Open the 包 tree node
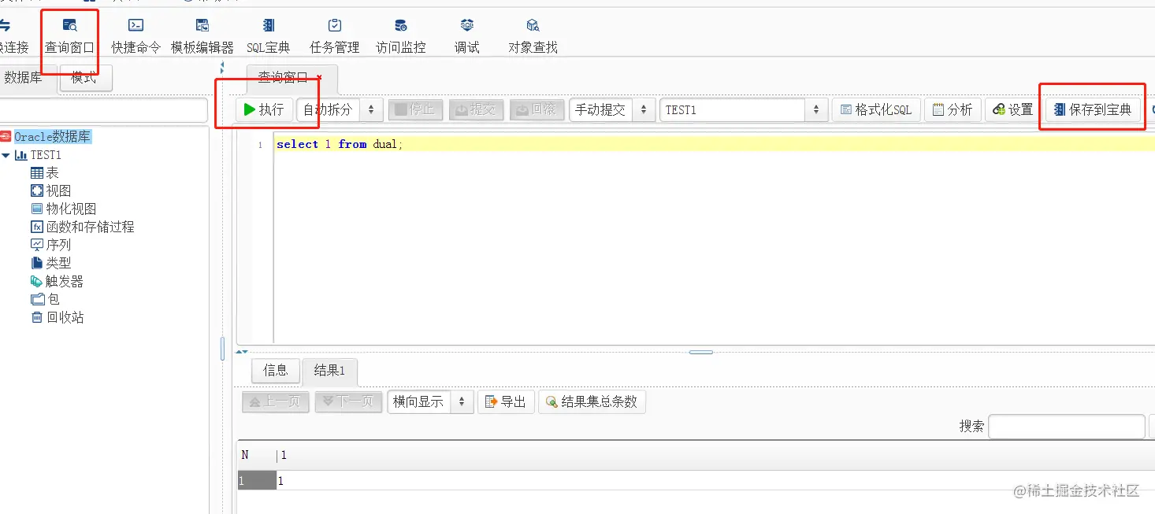The image size is (1155, 514). (x=45, y=299)
